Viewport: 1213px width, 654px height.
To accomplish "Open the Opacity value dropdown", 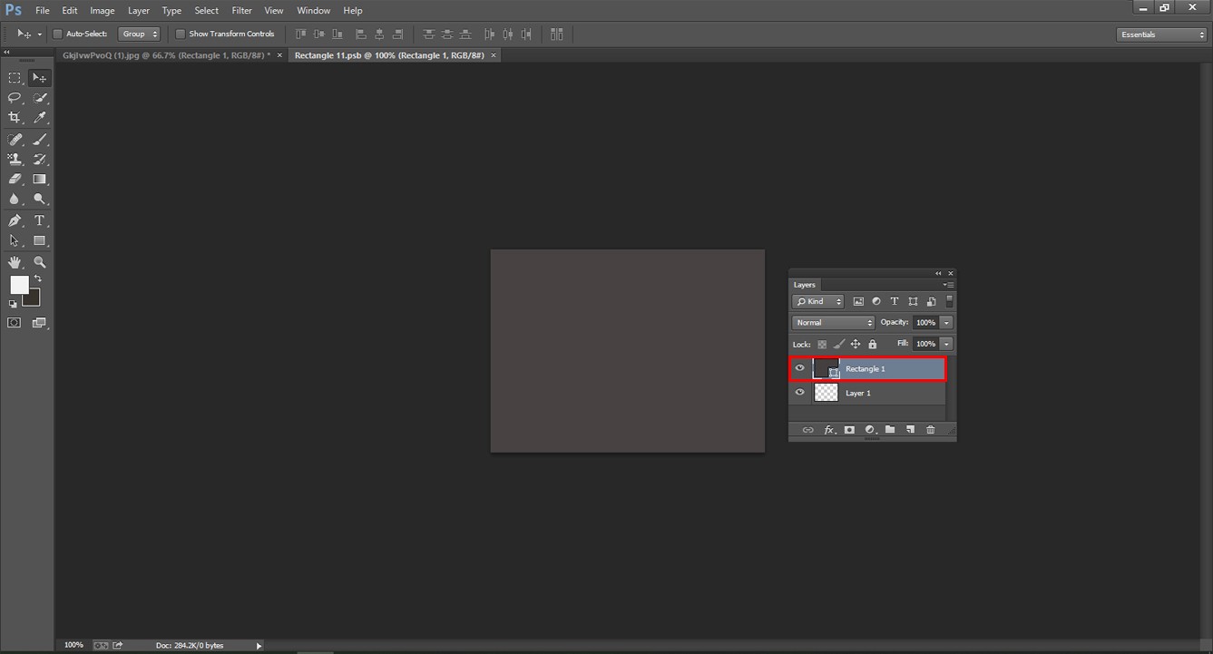I will (x=946, y=322).
